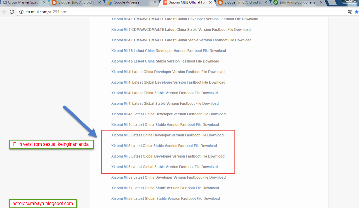This screenshot has height=208, width=359.
Task: Open Mi 5 Latest China Stable Fastboot download
Action: click(164, 146)
